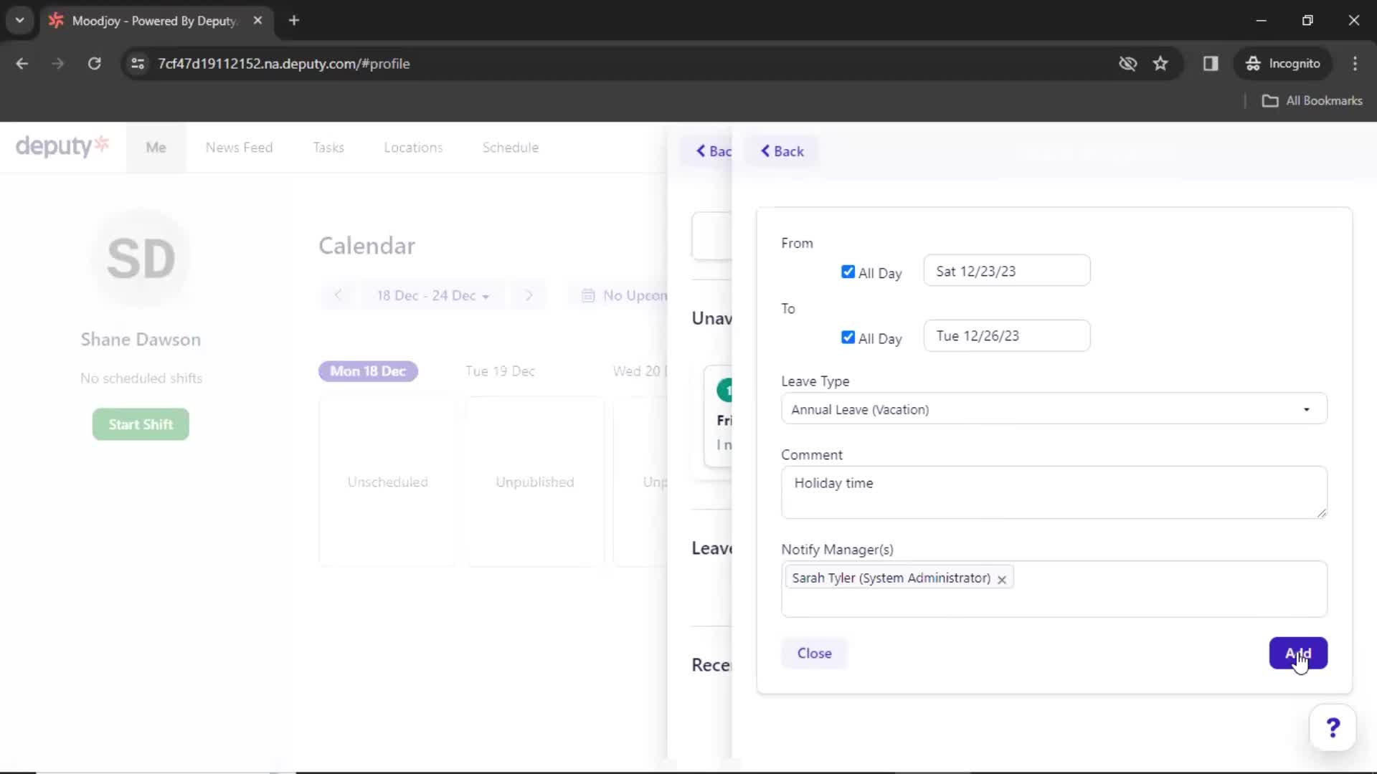Click the calendar navigation forward arrow
The image size is (1377, 774).
coord(529,295)
